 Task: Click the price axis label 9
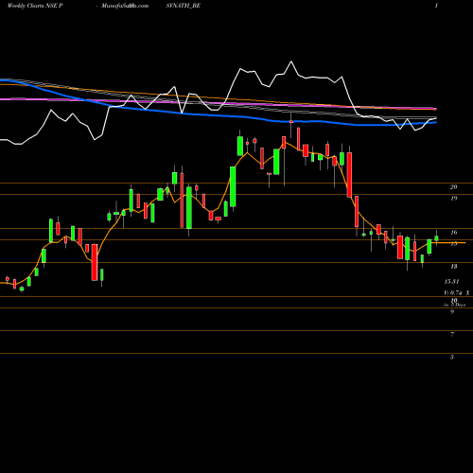tap(452, 312)
